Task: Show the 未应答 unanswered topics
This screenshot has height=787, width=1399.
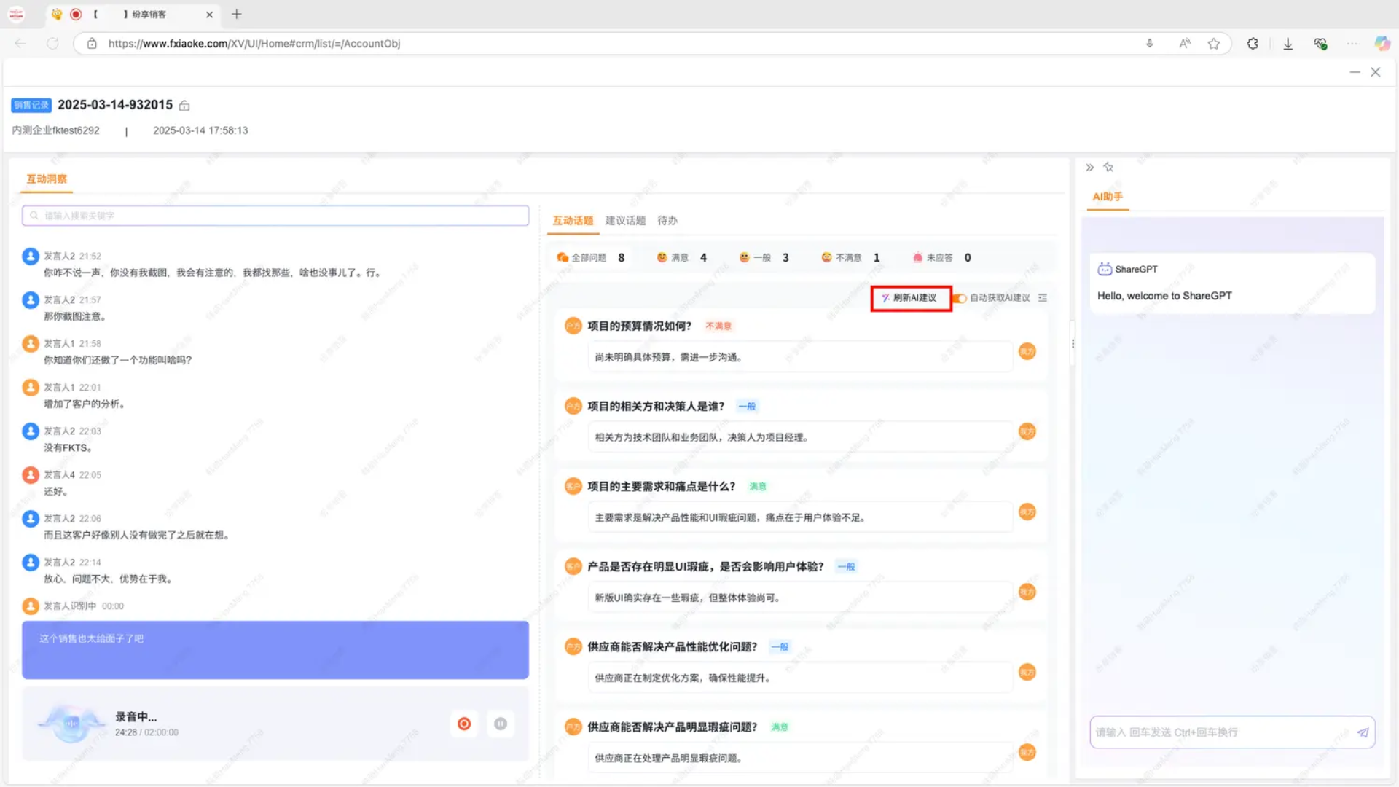Action: pos(938,258)
